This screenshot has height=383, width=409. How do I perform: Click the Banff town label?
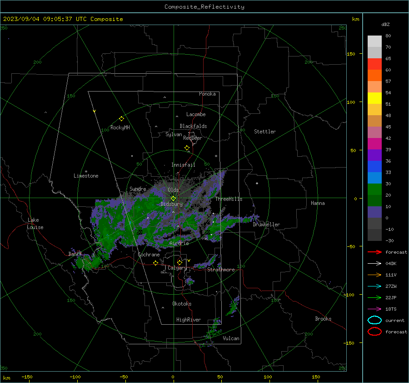(x=75, y=254)
